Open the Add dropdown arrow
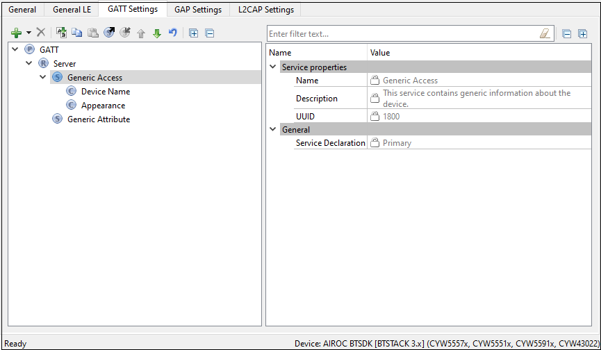601x350 pixels. (28, 33)
